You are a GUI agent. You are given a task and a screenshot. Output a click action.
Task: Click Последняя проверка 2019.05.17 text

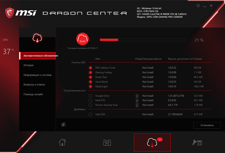coord(82,48)
